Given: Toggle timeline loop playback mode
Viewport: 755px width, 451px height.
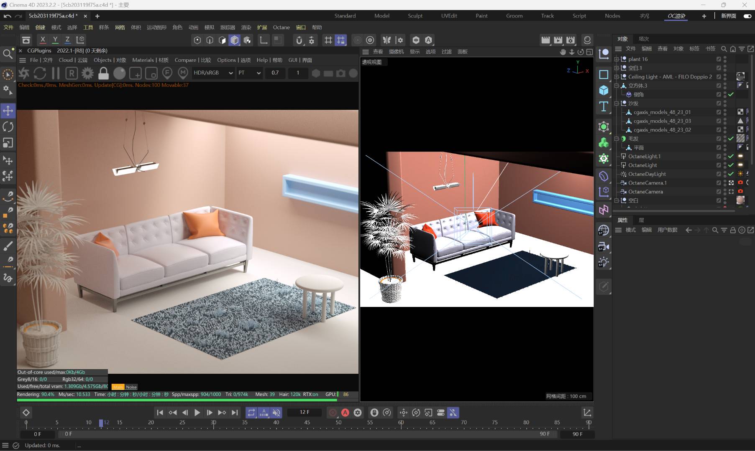Looking at the screenshot, I should tap(251, 413).
